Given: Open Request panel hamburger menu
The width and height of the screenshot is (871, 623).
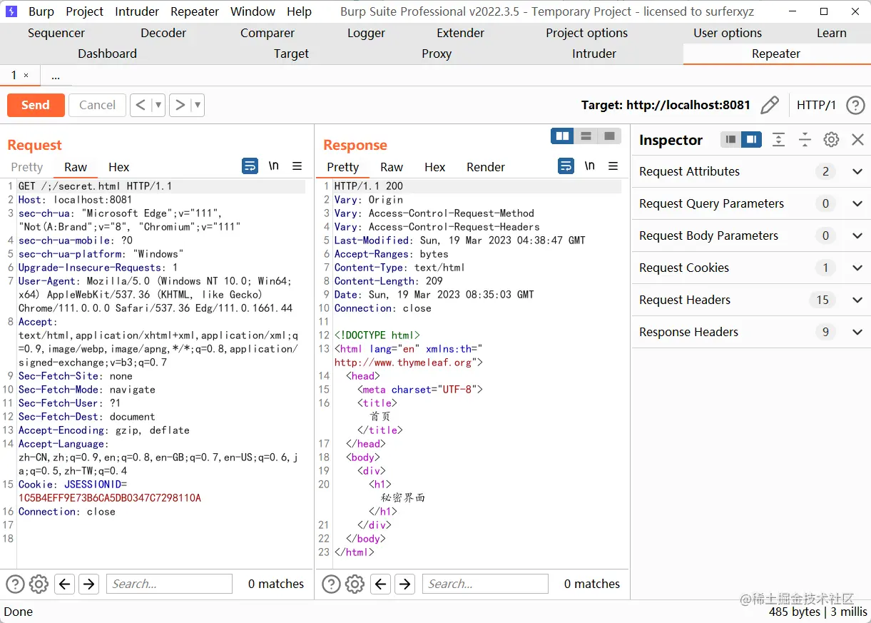Looking at the screenshot, I should 297,166.
